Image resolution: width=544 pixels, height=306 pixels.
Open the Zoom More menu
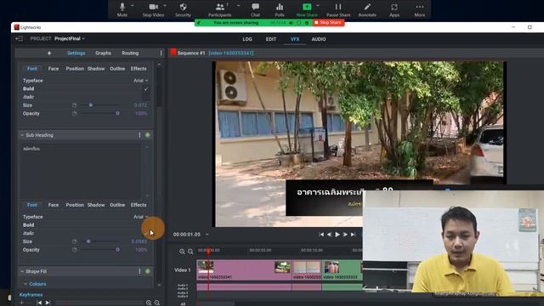[x=419, y=9]
